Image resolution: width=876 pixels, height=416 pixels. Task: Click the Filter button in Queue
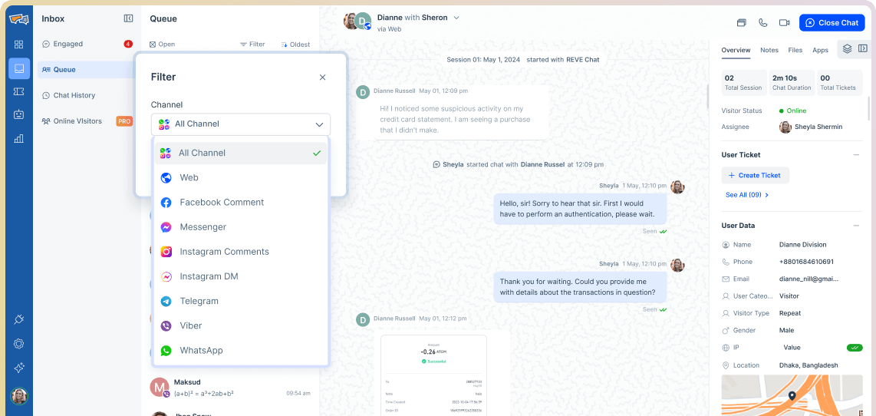coord(252,45)
